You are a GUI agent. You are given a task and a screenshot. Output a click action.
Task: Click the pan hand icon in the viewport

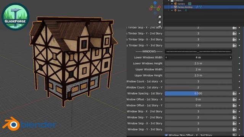(x=159, y=22)
